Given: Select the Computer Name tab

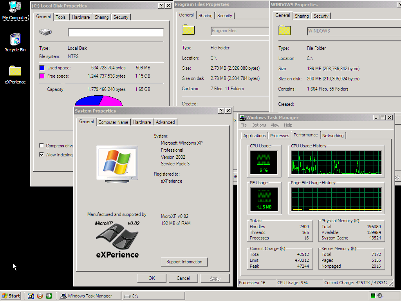Looking at the screenshot, I should 113,122.
